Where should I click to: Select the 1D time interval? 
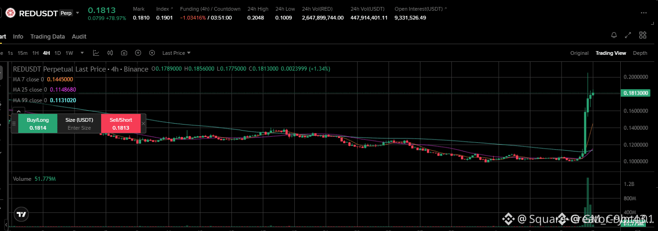tap(58, 53)
